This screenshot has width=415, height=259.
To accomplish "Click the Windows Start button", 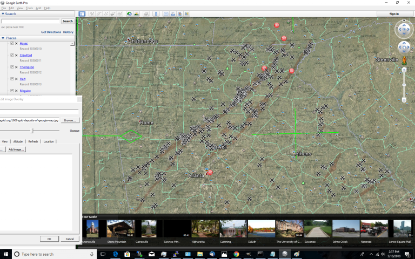I will point(5,254).
